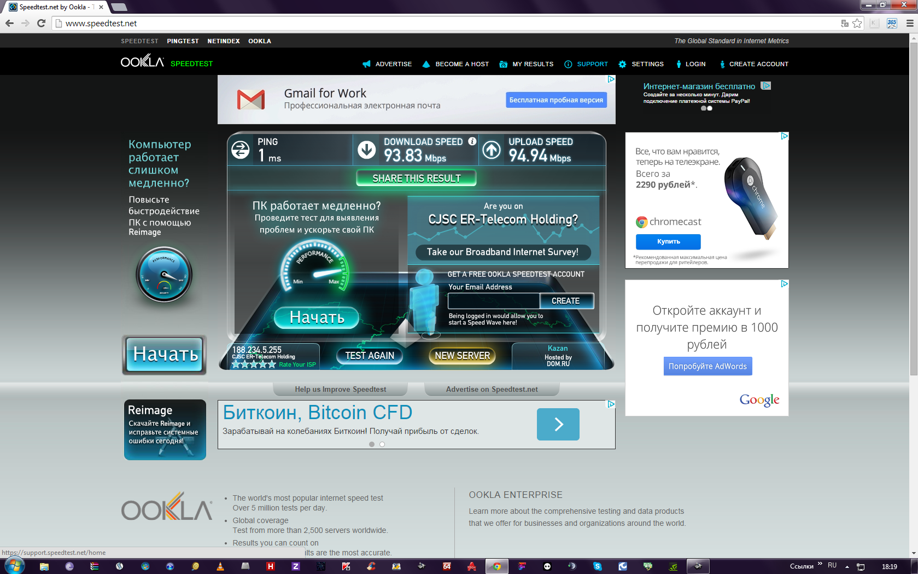The height and width of the screenshot is (574, 918).
Task: Open the Windows Start menu
Action: (14, 566)
